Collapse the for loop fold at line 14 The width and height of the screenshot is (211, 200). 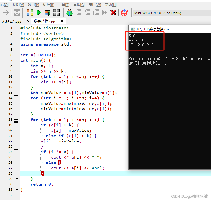16,98
